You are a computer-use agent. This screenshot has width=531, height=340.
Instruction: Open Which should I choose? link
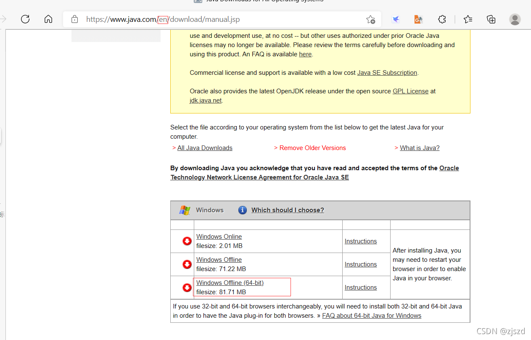click(288, 210)
